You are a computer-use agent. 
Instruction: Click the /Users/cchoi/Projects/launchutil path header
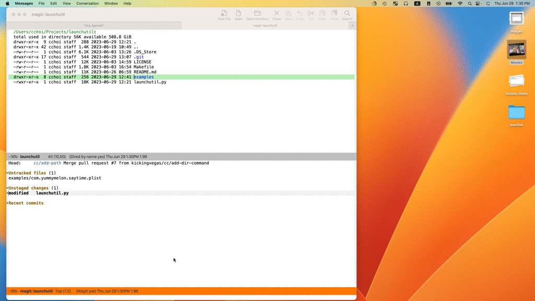54,32
